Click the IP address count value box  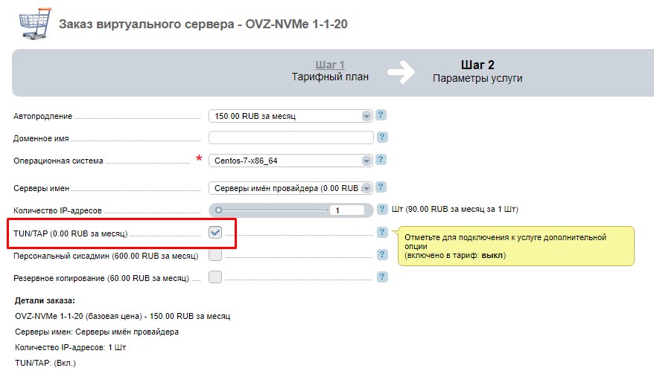[347, 210]
